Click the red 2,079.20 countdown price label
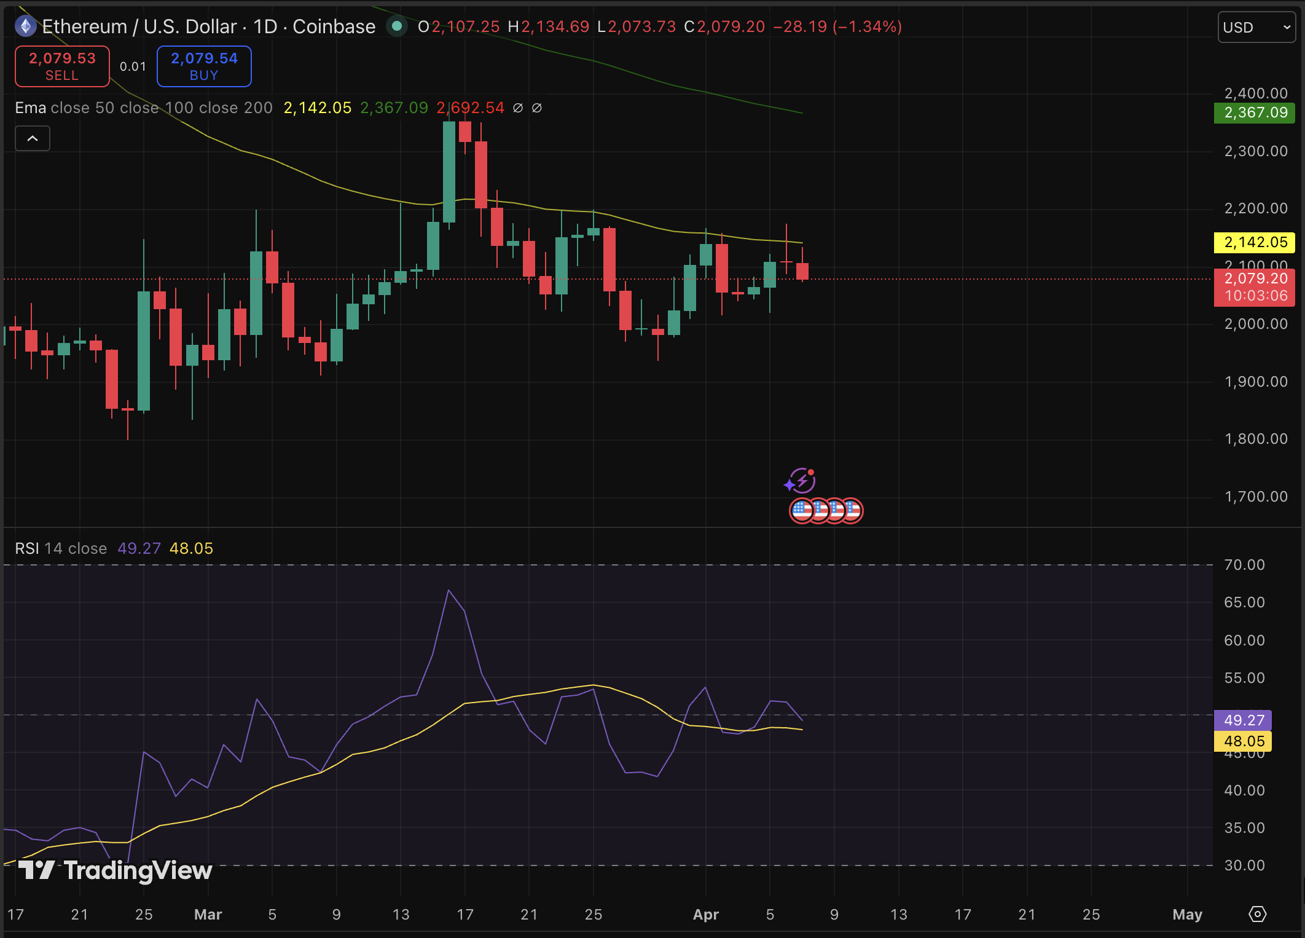 (1254, 288)
